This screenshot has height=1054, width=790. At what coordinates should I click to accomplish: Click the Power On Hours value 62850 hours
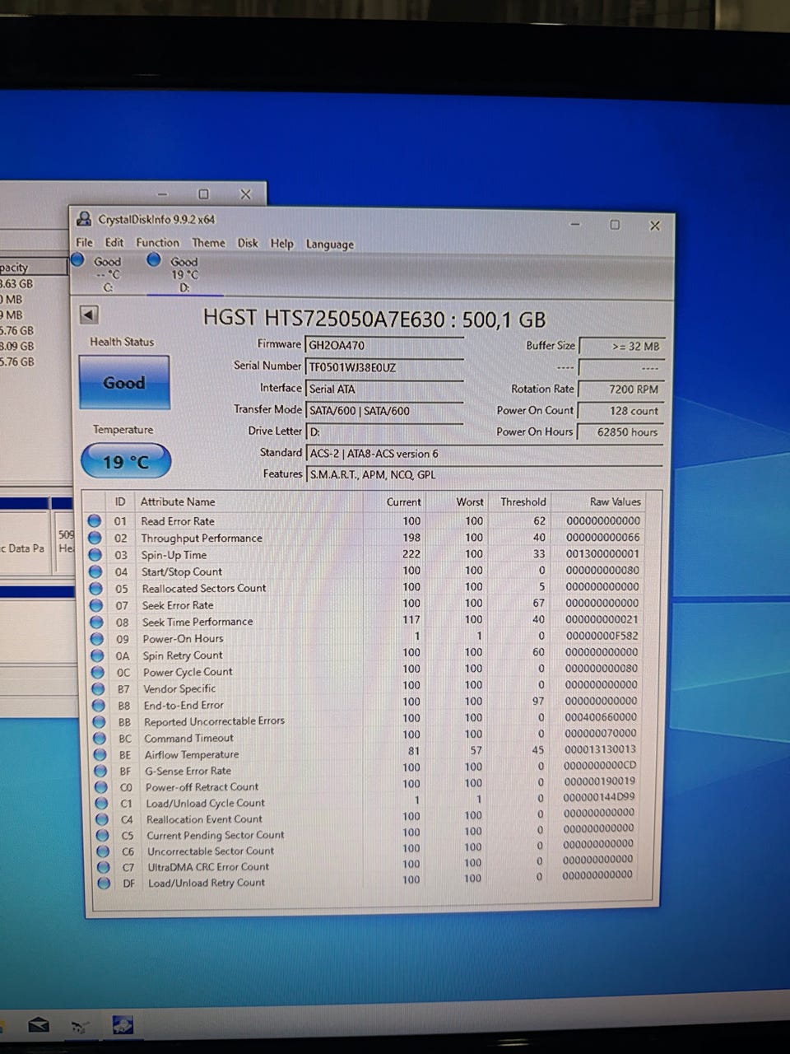pos(621,431)
